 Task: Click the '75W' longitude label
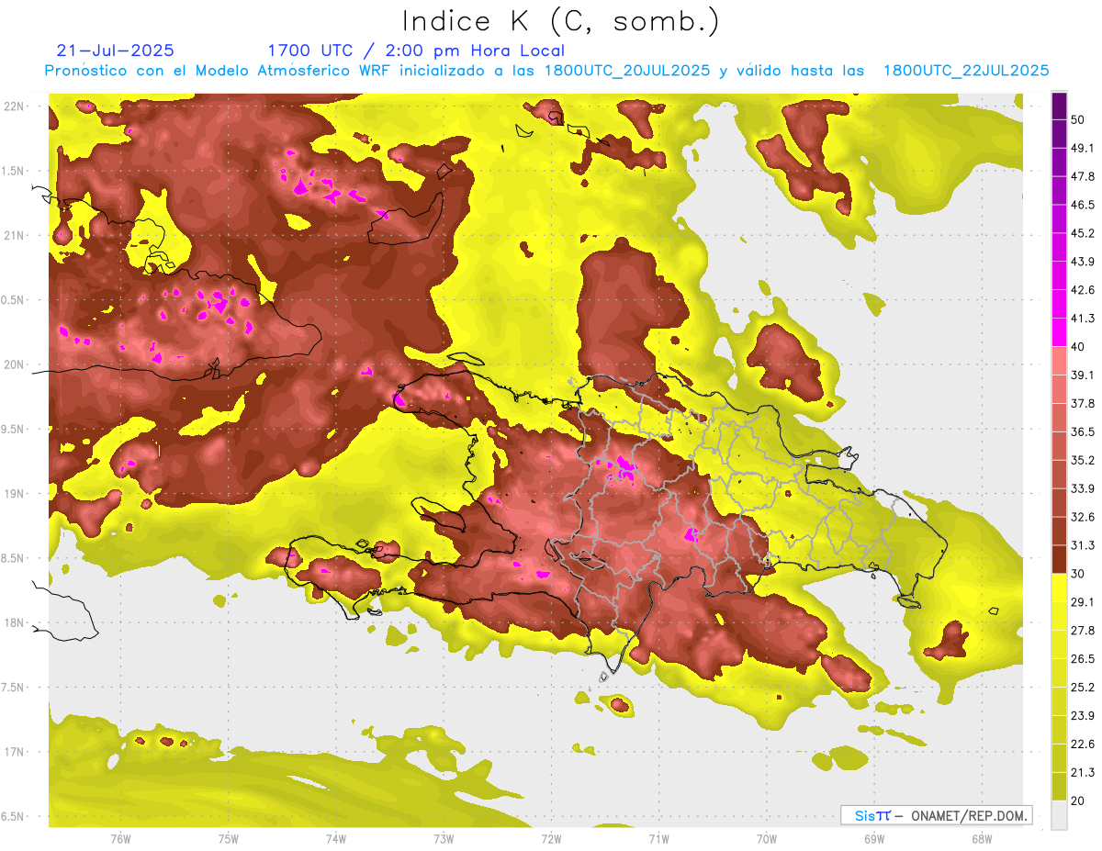coord(229,838)
